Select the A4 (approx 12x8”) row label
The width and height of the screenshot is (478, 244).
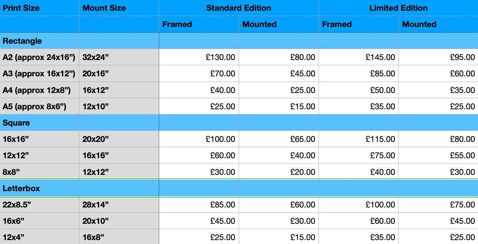click(x=39, y=90)
